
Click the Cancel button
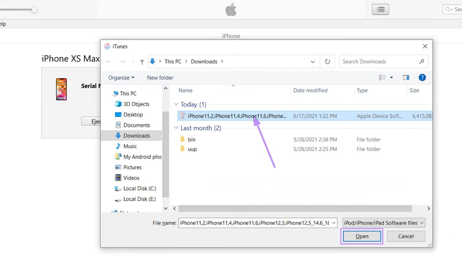(406, 236)
